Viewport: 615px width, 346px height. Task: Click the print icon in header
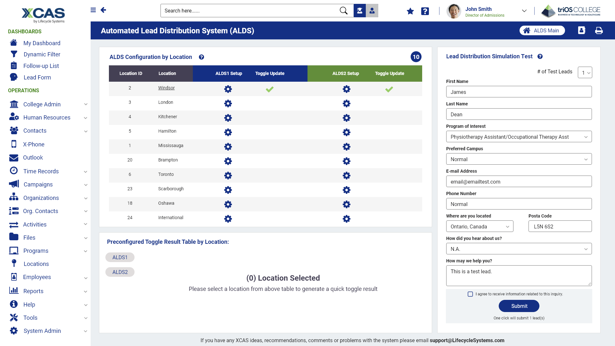coord(599,30)
